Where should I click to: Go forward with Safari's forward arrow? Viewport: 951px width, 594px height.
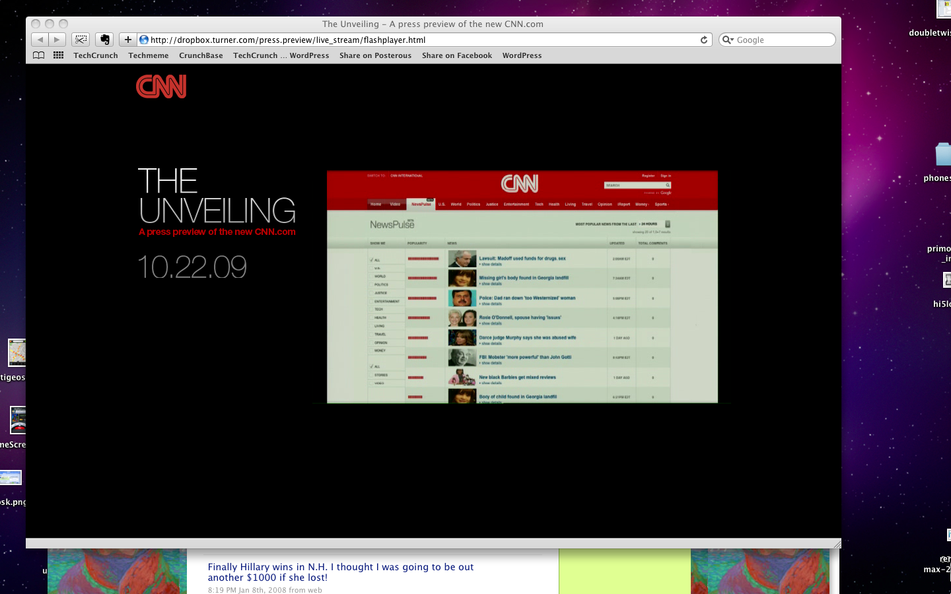click(x=57, y=40)
